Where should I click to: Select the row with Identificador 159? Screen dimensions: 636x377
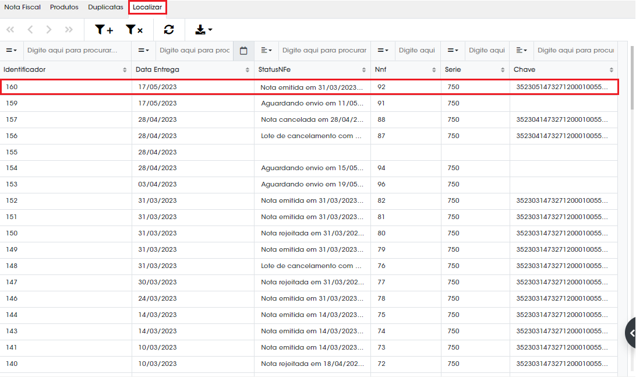point(309,103)
